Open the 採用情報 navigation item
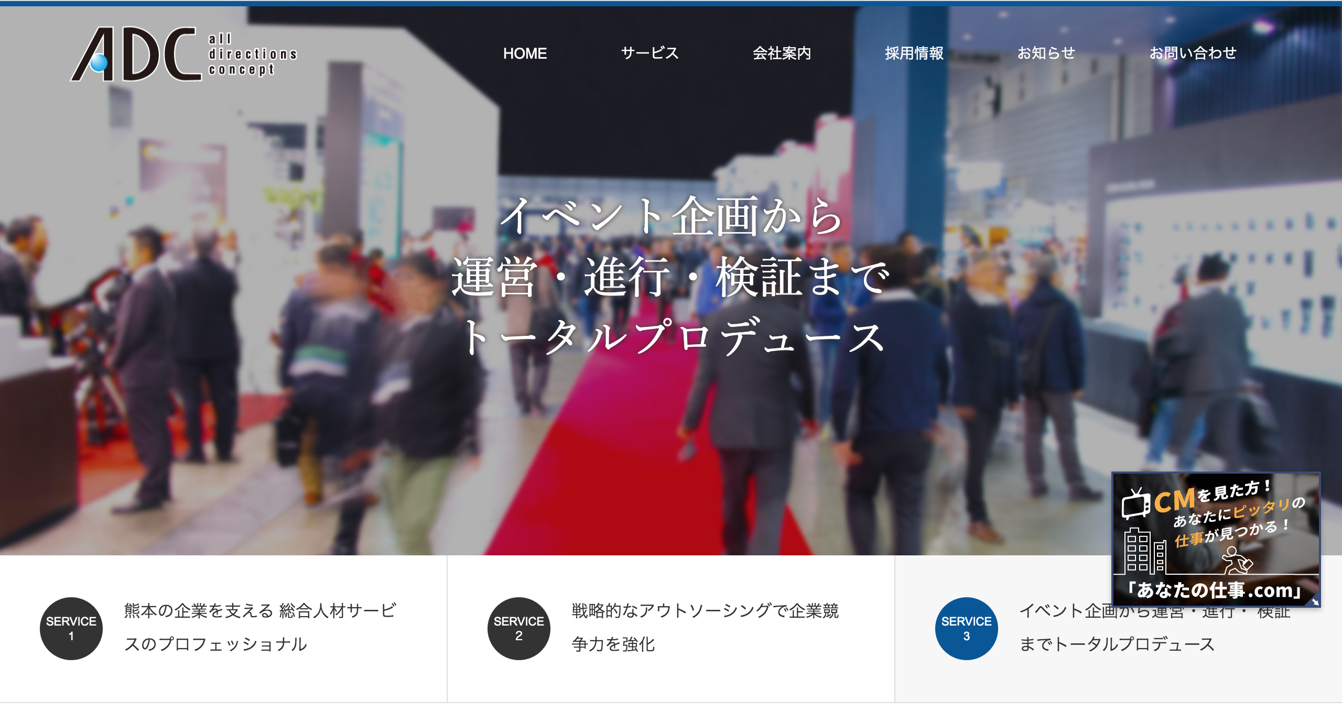 (x=914, y=53)
